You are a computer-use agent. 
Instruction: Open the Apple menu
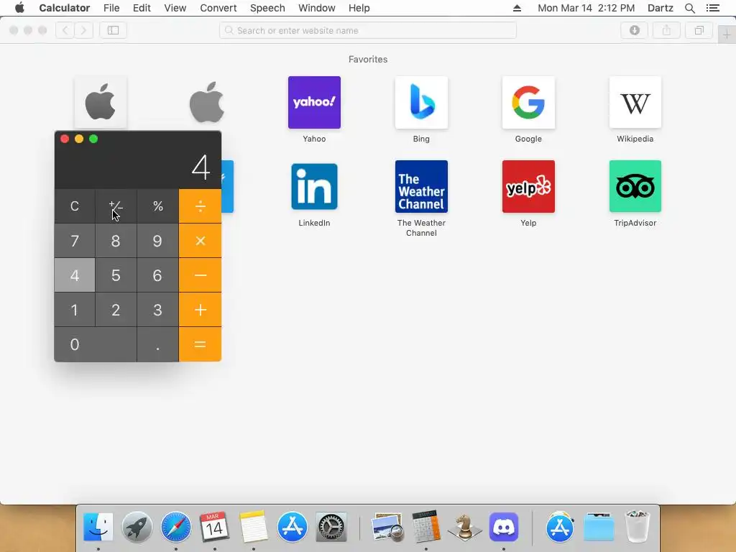tap(19, 8)
